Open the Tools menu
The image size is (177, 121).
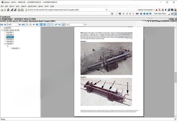point(47,6)
